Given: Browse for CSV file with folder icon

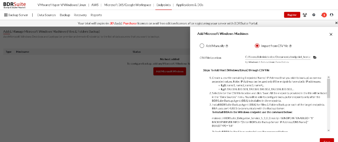Looking at the screenshot, I should [315, 57].
